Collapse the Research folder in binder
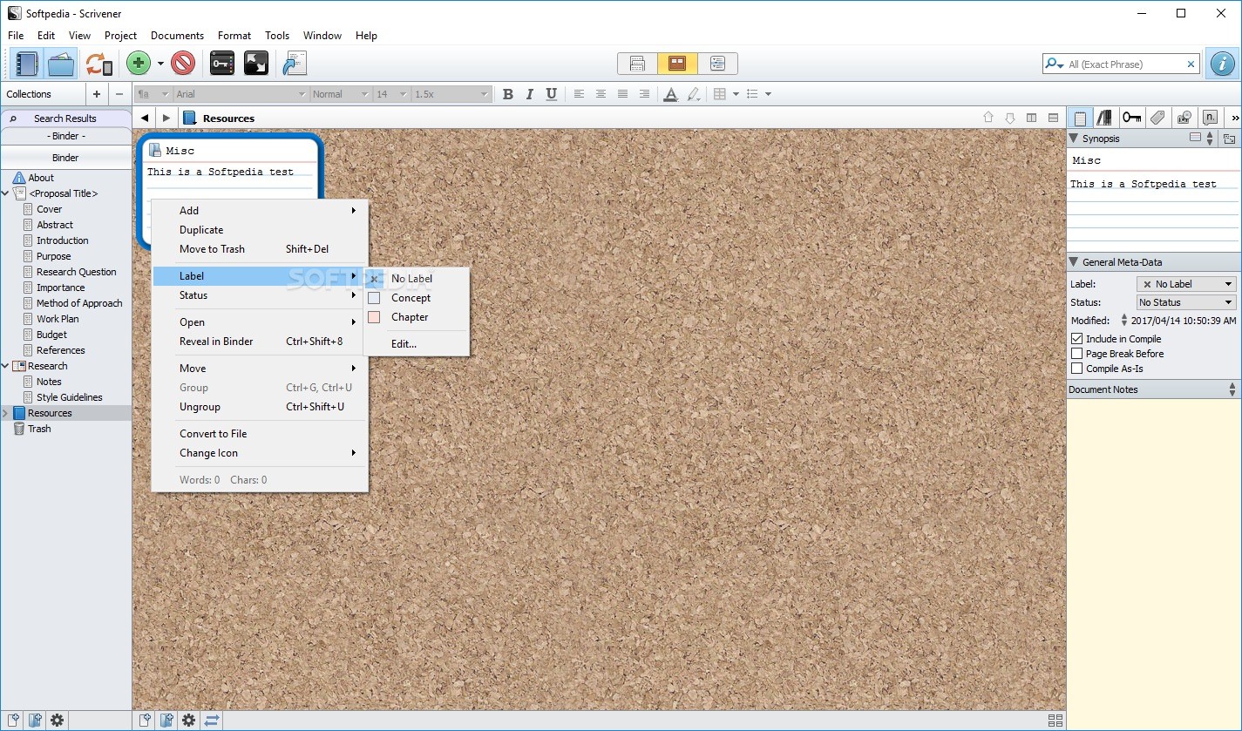 [x=5, y=366]
